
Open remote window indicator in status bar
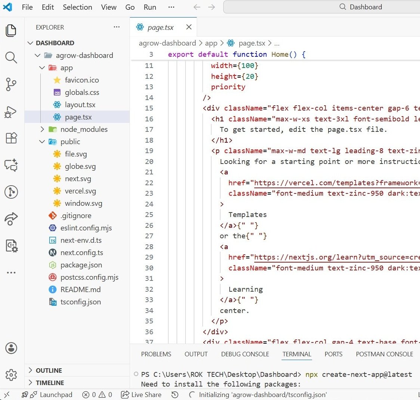coord(7,394)
